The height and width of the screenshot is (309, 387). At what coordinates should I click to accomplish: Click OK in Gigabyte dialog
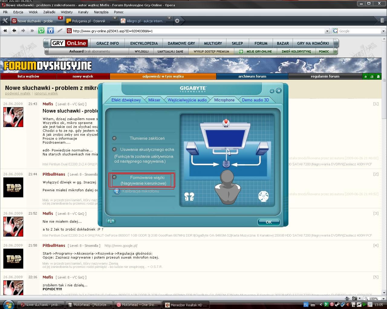pos(269,222)
